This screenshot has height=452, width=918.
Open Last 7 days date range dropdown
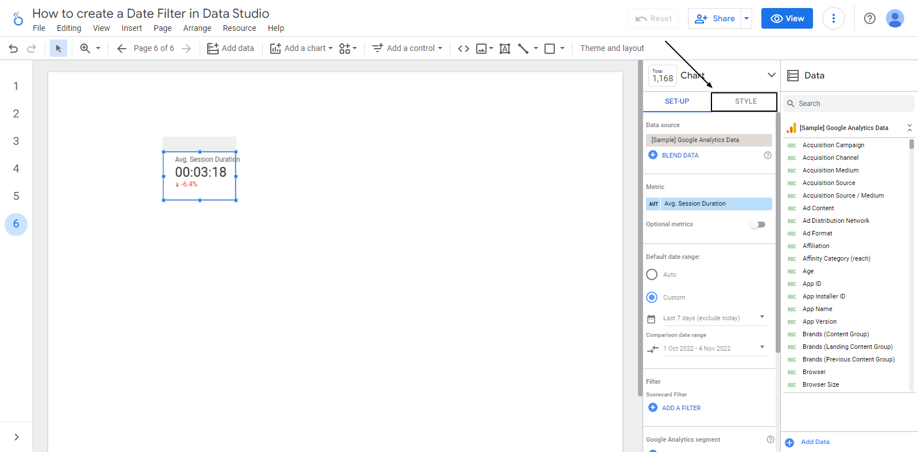pyautogui.click(x=715, y=318)
